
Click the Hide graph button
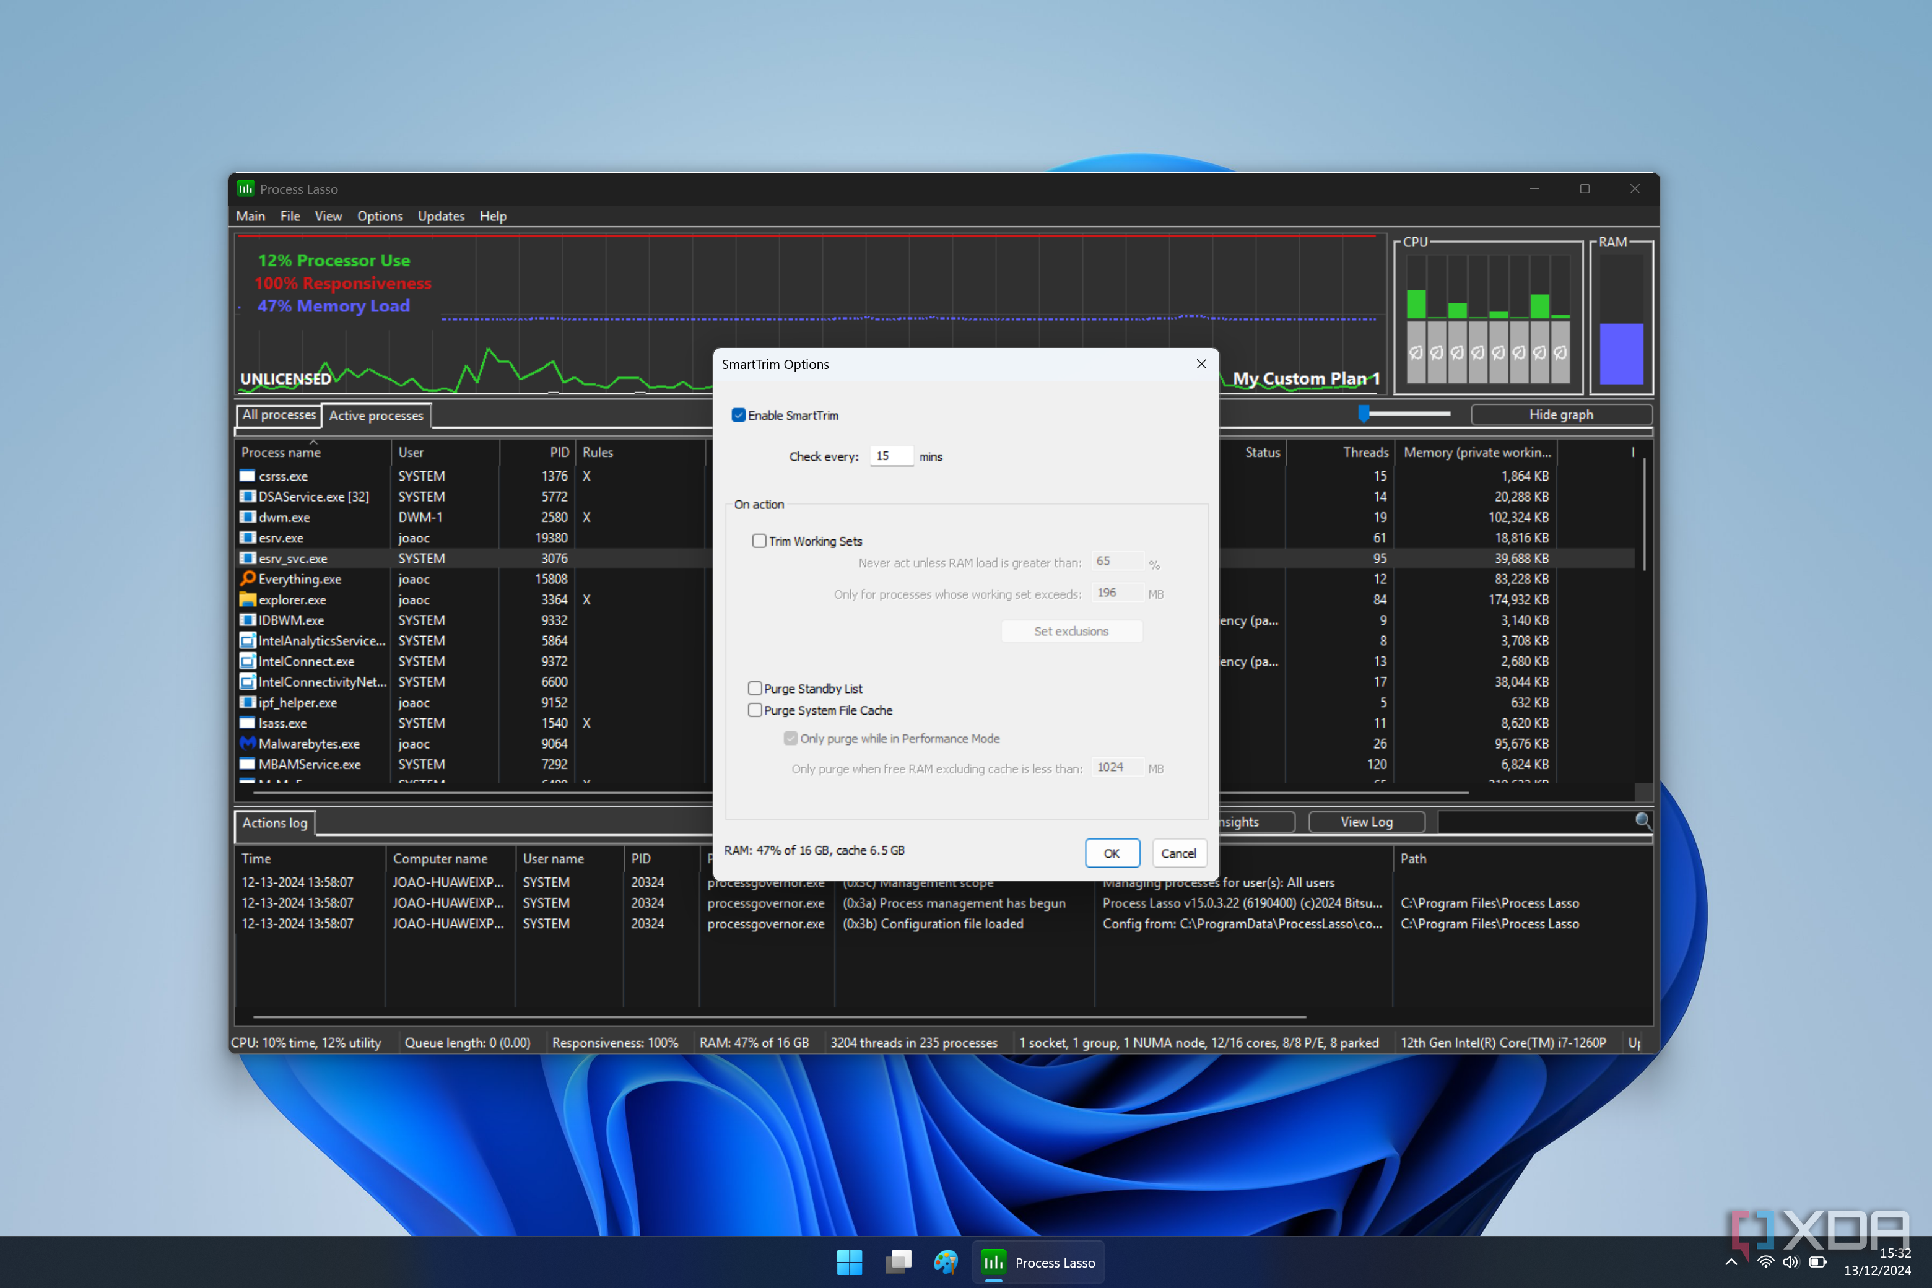tap(1560, 415)
